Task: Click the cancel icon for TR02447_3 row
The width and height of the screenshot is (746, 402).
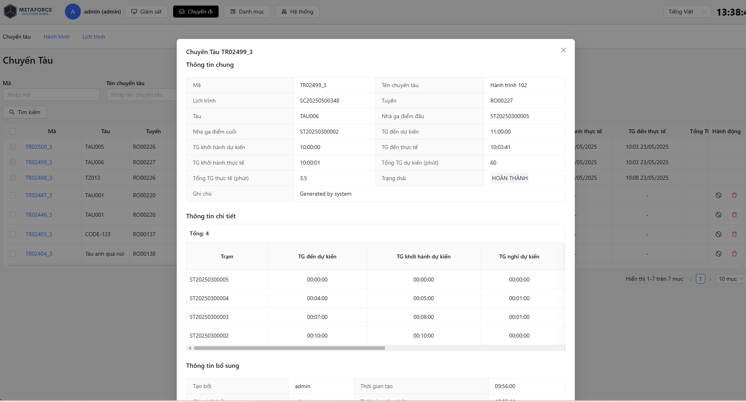Action: coord(718,195)
